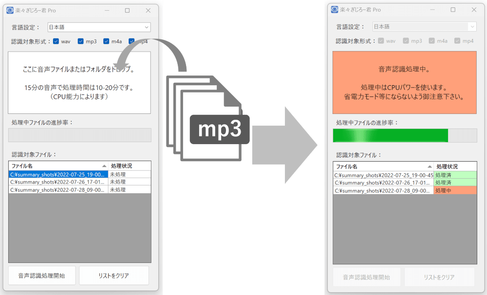Screen dimensions: 487x295
Task: Click the empty progress bar in the left window
Action: tap(79, 135)
